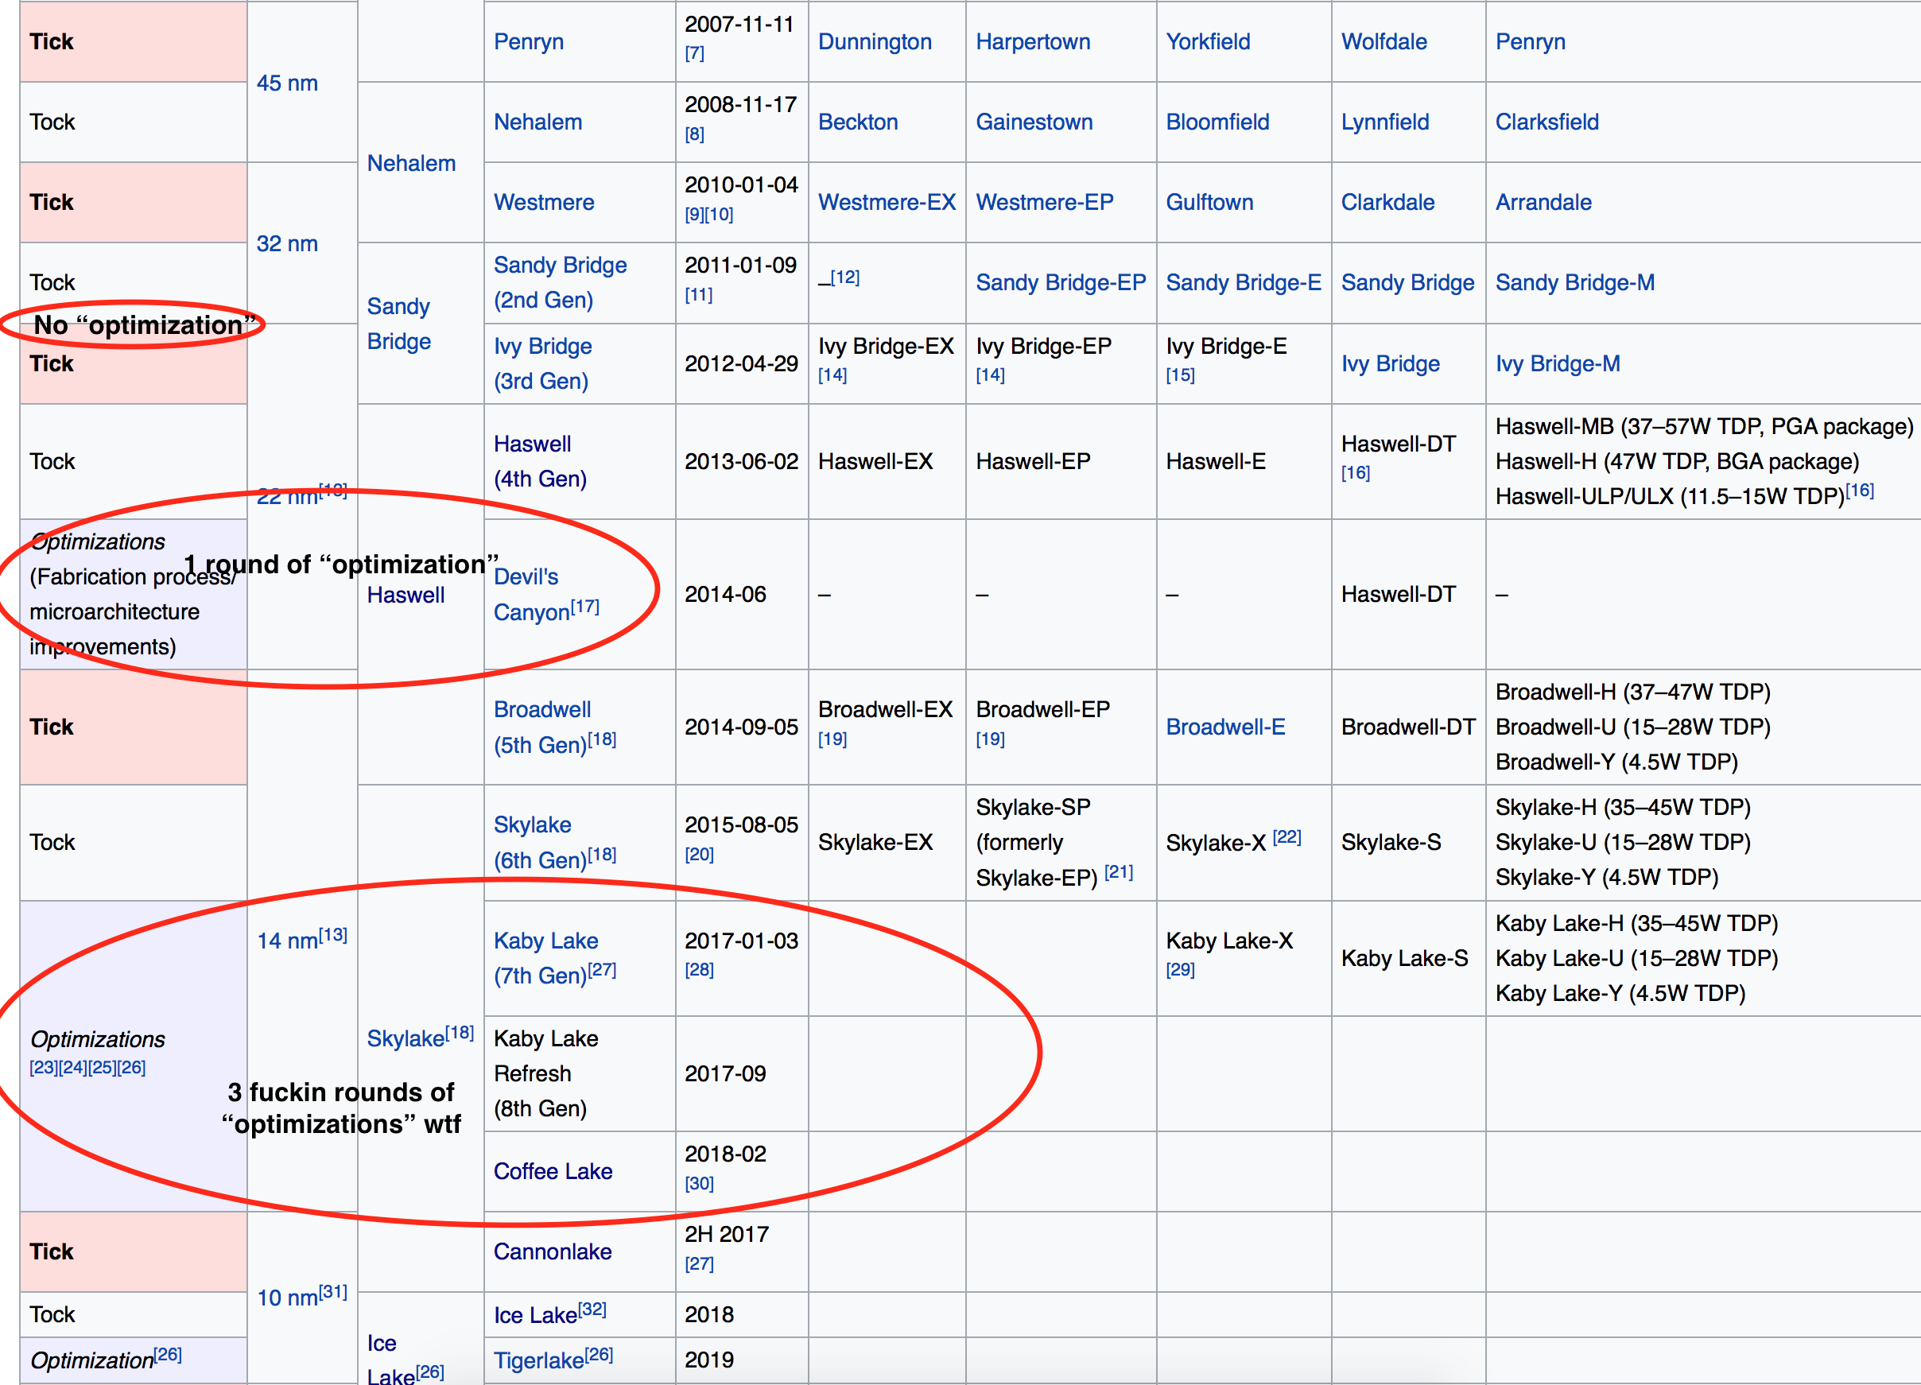Open the Beckton link
This screenshot has width=1921, height=1385.
[x=858, y=122]
